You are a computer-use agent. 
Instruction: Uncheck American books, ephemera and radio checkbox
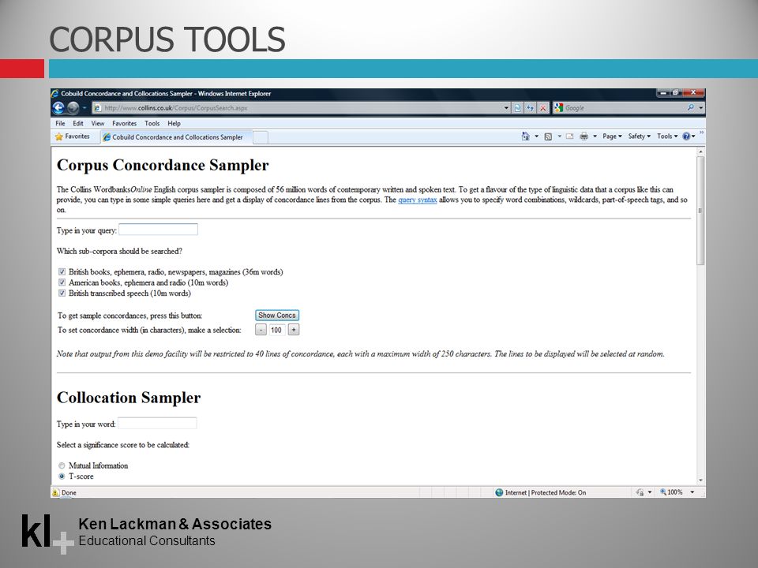click(62, 282)
